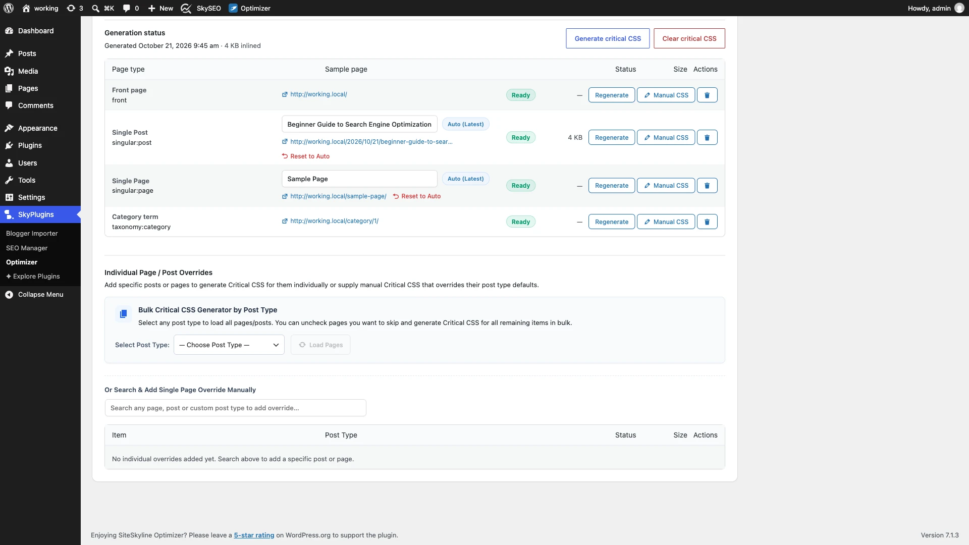Click the Users icon in sidebar
The image size is (969, 545).
pyautogui.click(x=9, y=163)
